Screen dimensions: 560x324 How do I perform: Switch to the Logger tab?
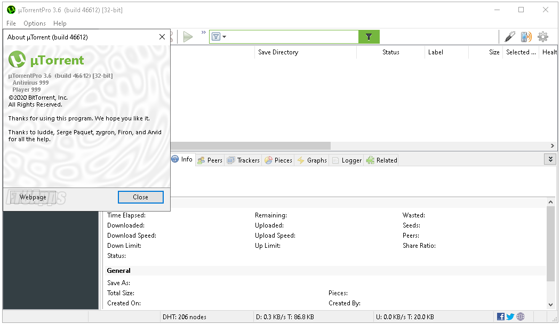point(347,160)
